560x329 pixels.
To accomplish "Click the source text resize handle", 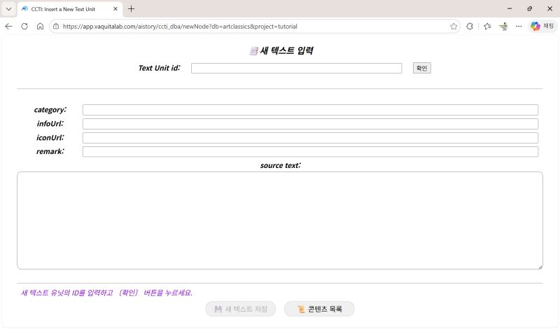I will [x=540, y=267].
